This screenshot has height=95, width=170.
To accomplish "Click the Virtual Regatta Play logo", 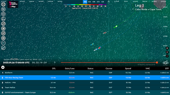I will point(13,4).
